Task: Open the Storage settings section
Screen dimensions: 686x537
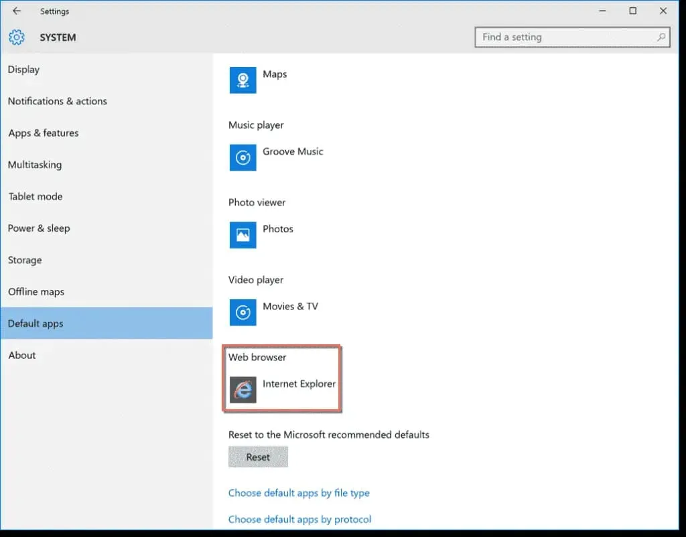Action: (25, 260)
